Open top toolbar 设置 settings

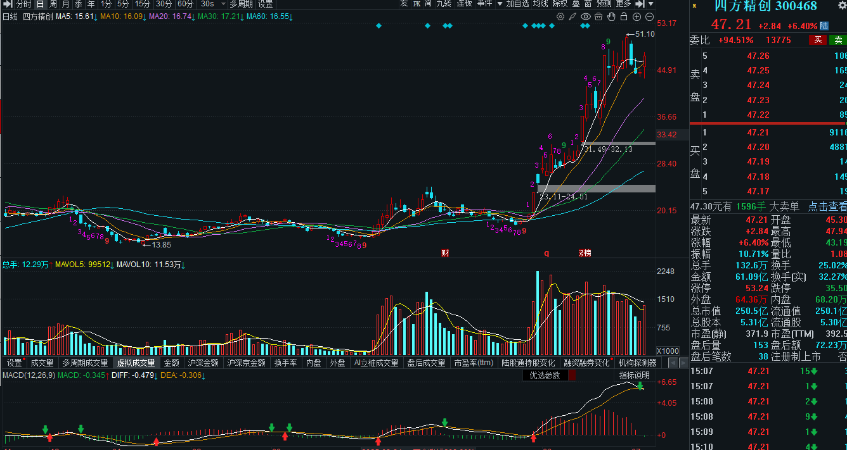tap(265, 4)
